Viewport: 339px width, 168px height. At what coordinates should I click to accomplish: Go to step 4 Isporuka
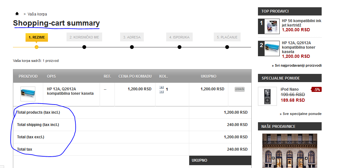coord(179,37)
